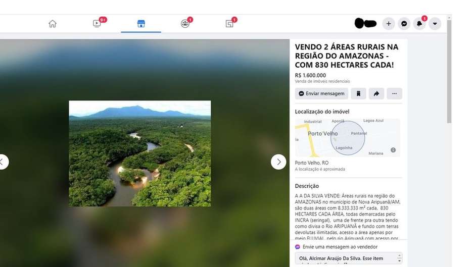Click the Porto Velho map preview
The height and width of the screenshot is (267, 475).
[348, 138]
